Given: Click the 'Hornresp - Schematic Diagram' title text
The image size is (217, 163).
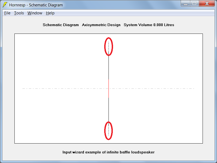Looking at the screenshot, I should coord(36,5).
